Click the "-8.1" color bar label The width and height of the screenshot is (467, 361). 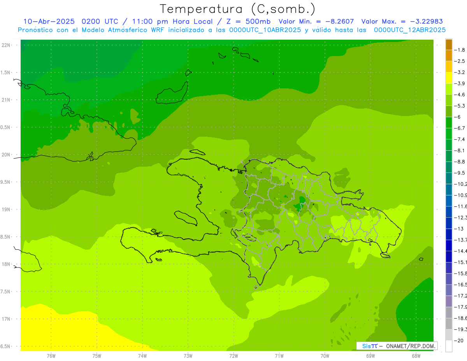460,150
